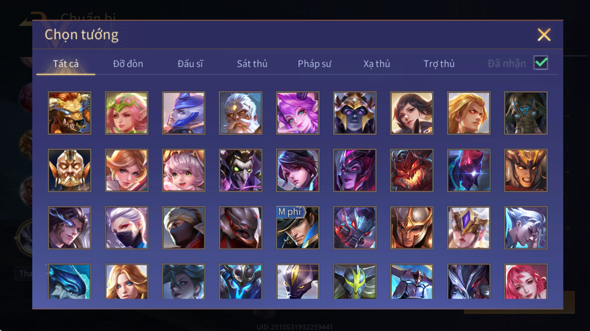Screen dimensions: 590x331
Task: Choose the golden-masked hero with pointed ears
Action: 69,170
